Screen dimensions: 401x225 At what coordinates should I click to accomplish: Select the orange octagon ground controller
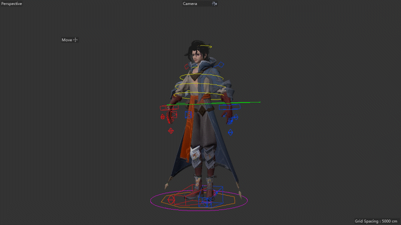coord(198,201)
